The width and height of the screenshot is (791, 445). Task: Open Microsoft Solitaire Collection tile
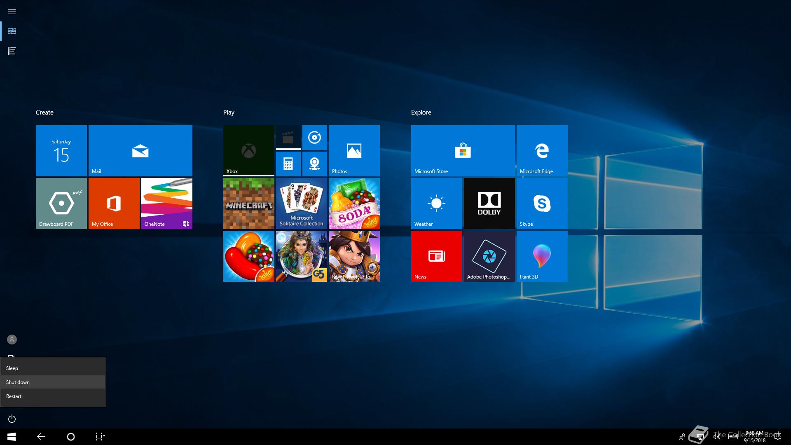[302, 204]
